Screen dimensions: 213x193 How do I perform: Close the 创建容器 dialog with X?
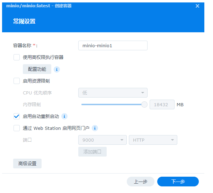tap(197, 6)
